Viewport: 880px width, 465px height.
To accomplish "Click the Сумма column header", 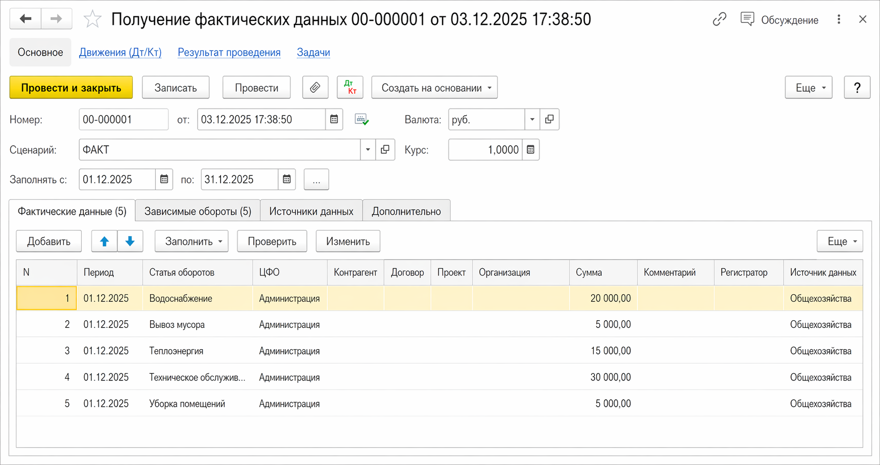I will click(603, 272).
